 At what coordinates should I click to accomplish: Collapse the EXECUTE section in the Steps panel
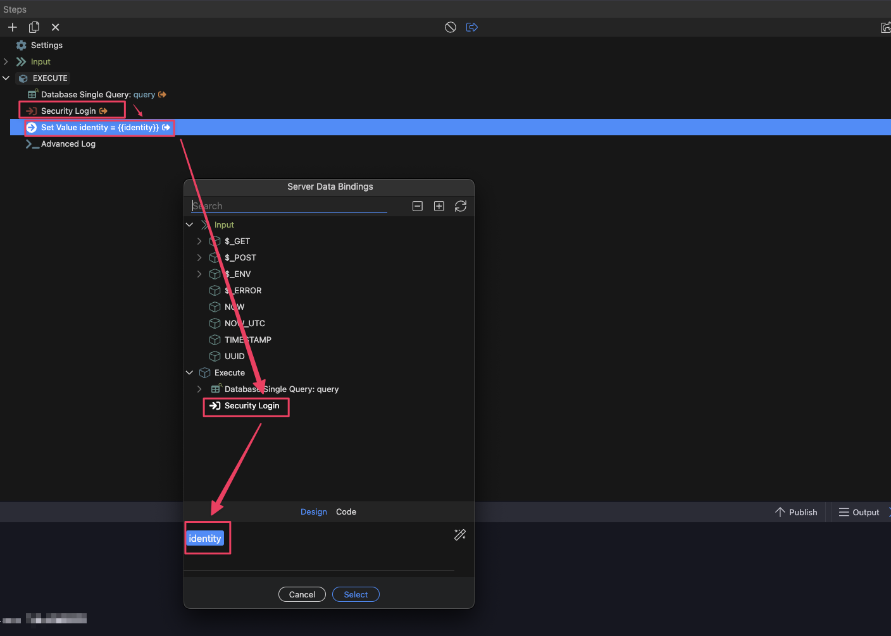pyautogui.click(x=6, y=78)
